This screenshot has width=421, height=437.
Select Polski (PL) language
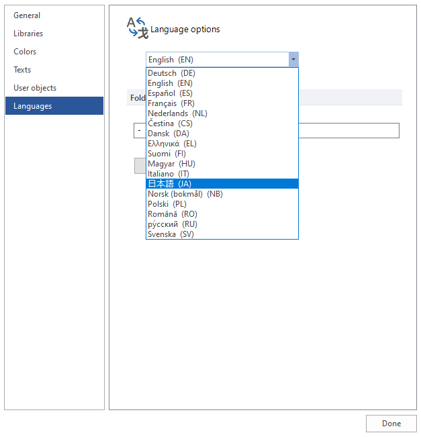pos(222,204)
